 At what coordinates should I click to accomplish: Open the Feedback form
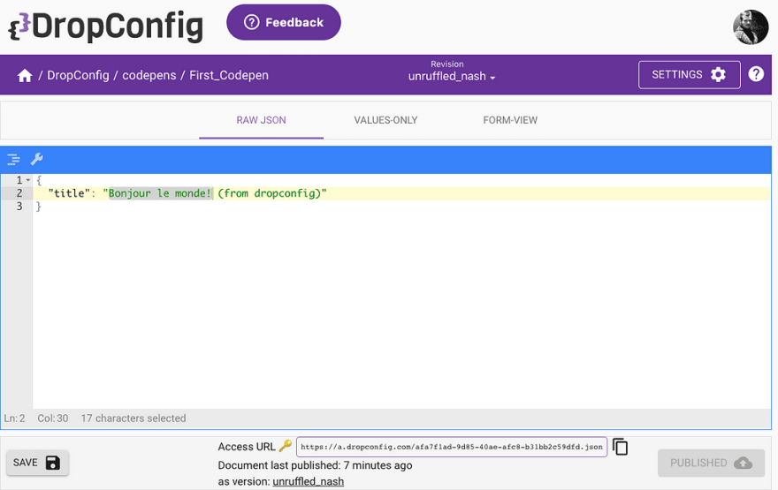click(283, 22)
